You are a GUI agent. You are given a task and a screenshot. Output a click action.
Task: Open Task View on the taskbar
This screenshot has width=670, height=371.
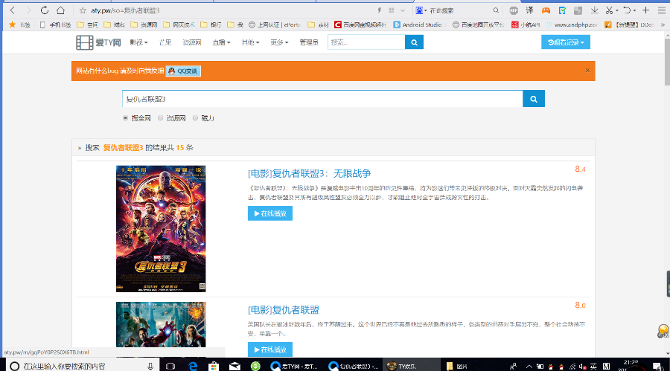click(x=170, y=366)
